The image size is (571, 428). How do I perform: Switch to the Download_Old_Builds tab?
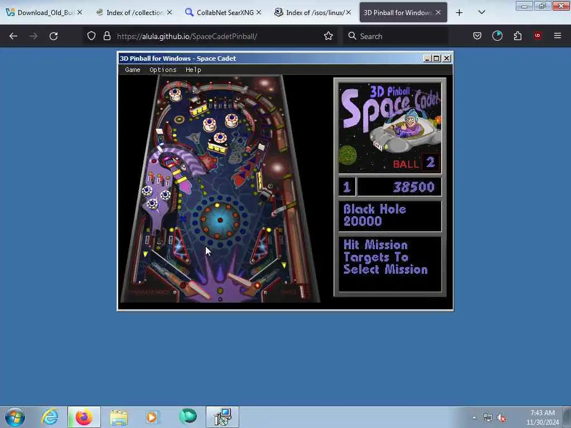pyautogui.click(x=40, y=12)
